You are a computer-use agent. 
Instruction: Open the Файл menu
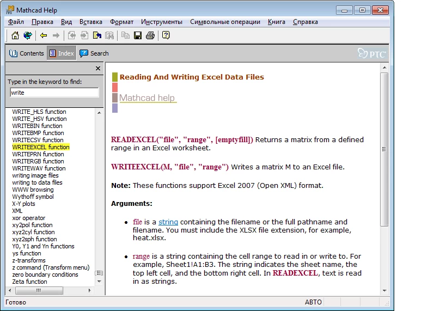[x=16, y=22]
